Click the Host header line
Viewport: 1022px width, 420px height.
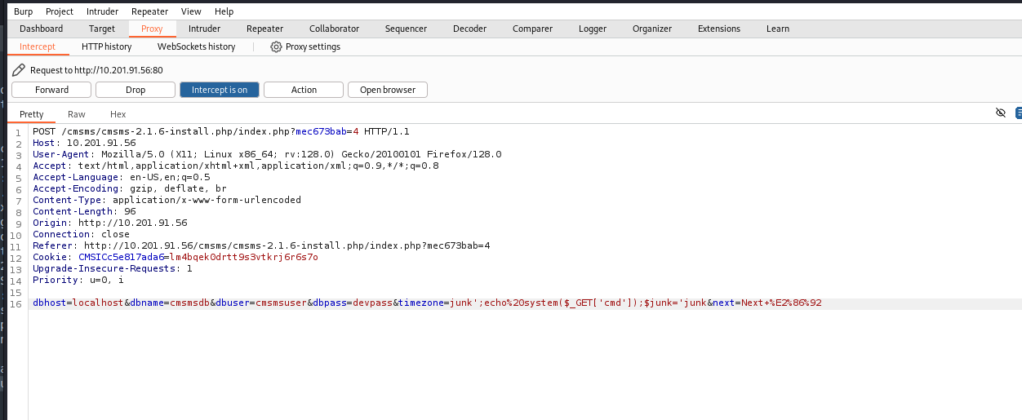click(x=84, y=143)
